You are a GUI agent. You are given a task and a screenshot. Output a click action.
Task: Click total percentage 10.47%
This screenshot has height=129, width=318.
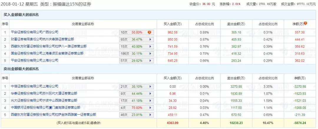[268, 123]
